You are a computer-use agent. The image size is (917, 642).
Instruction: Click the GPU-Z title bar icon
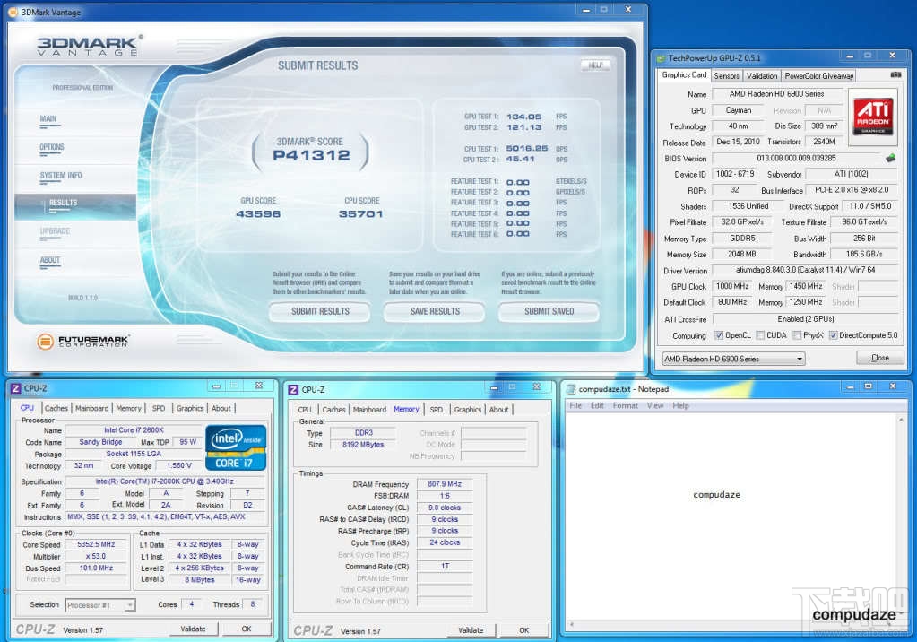(x=662, y=58)
